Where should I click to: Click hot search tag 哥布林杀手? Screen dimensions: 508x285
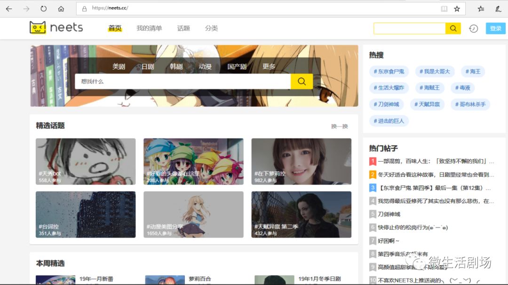[x=470, y=104]
